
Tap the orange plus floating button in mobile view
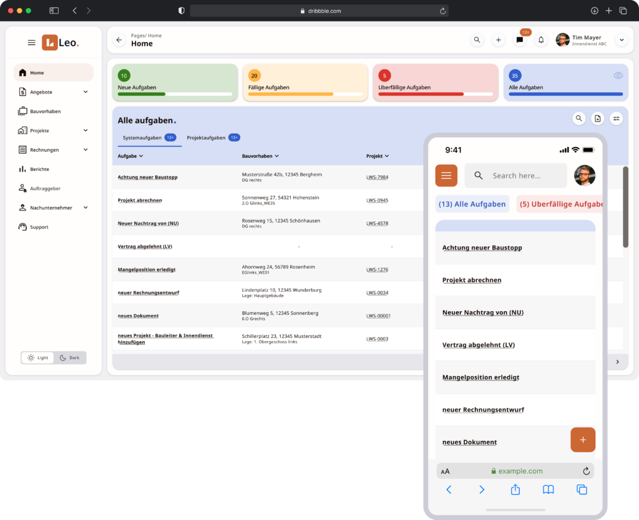(583, 440)
